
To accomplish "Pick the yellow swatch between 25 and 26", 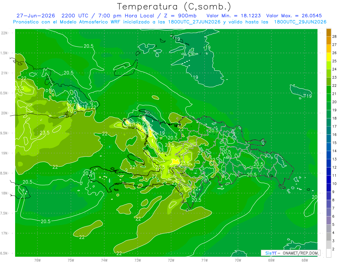I will pyautogui.click(x=329, y=57).
